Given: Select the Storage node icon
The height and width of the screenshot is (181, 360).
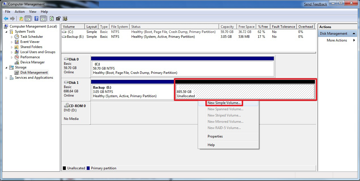Looking at the screenshot, I should [12, 67].
